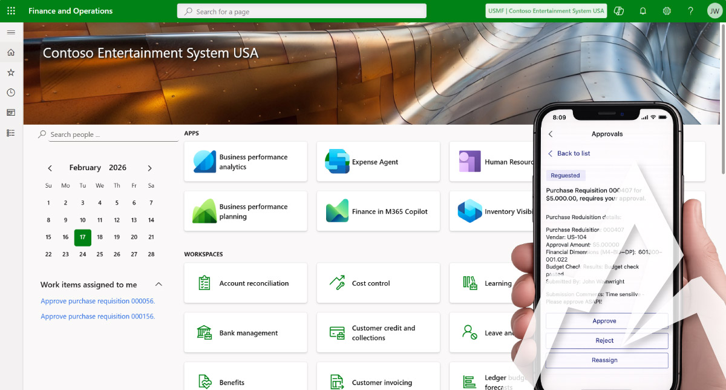Launch the Expense Agent app tile
Viewport: 726px width, 390px height.
(x=378, y=162)
